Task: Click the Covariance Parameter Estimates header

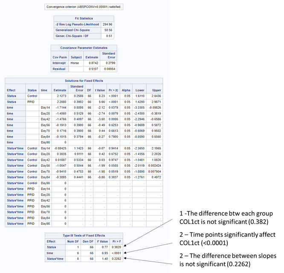Action: pyautogui.click(x=84, y=48)
